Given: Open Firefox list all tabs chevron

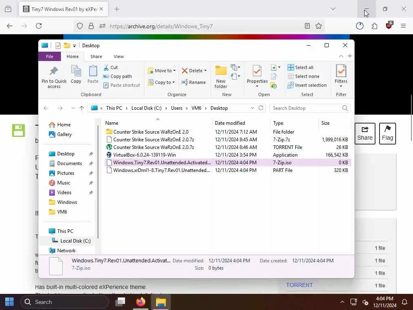Looking at the screenshot, I should [x=333, y=9].
